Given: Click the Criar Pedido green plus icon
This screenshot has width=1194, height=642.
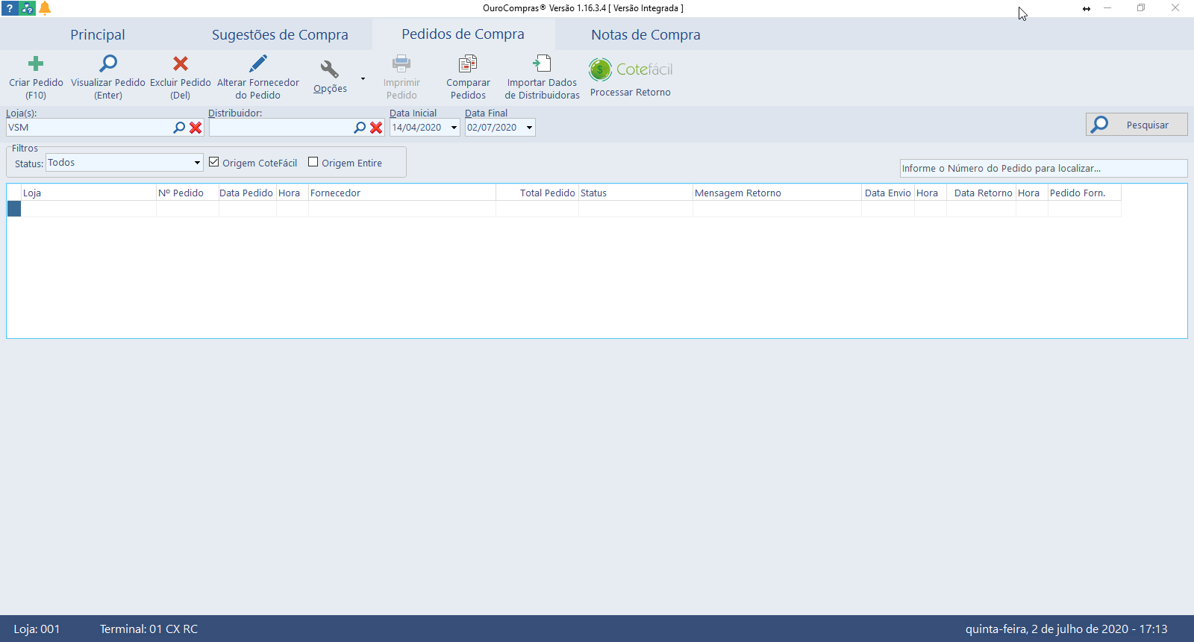Looking at the screenshot, I should pos(36,64).
